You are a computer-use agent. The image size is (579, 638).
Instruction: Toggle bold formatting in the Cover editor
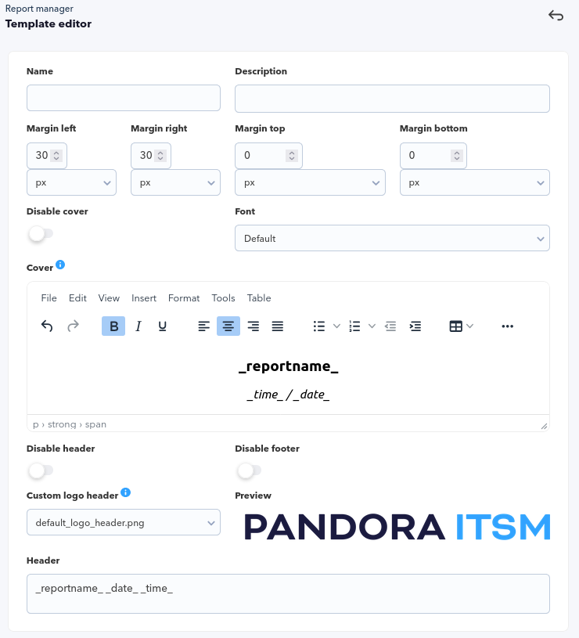(x=113, y=326)
